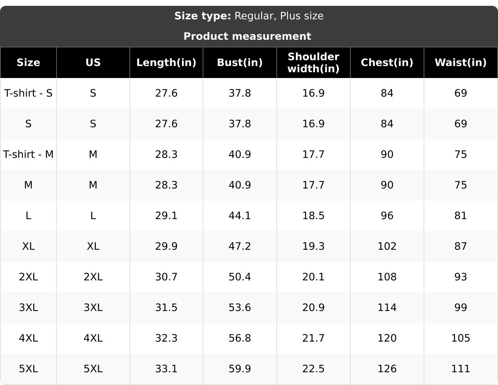
Task: Select the 32.3 length value
Action: click(x=166, y=338)
